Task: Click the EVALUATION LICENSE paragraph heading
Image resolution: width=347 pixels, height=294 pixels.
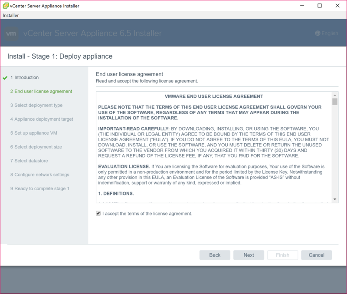Action: (x=124, y=166)
